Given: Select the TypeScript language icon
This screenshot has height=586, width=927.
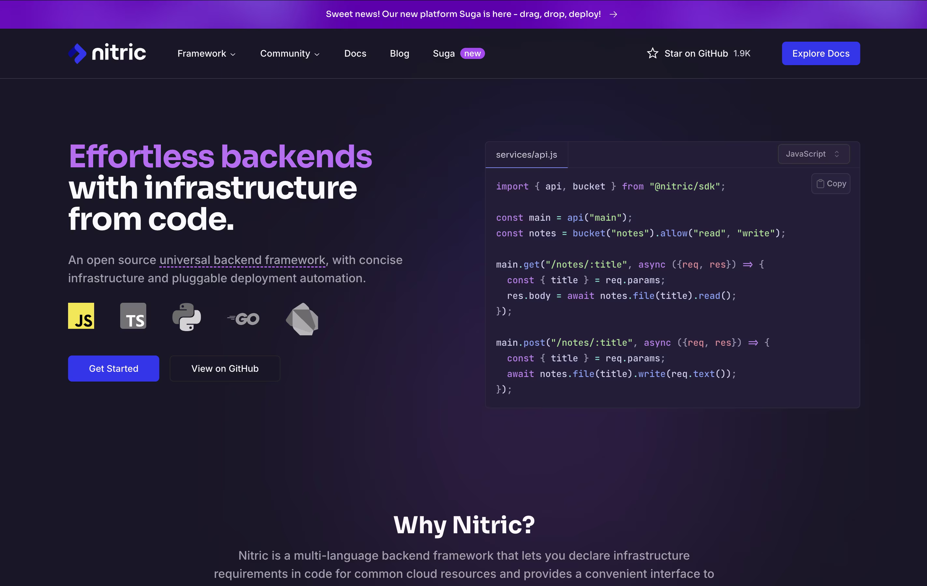Looking at the screenshot, I should click(x=133, y=316).
